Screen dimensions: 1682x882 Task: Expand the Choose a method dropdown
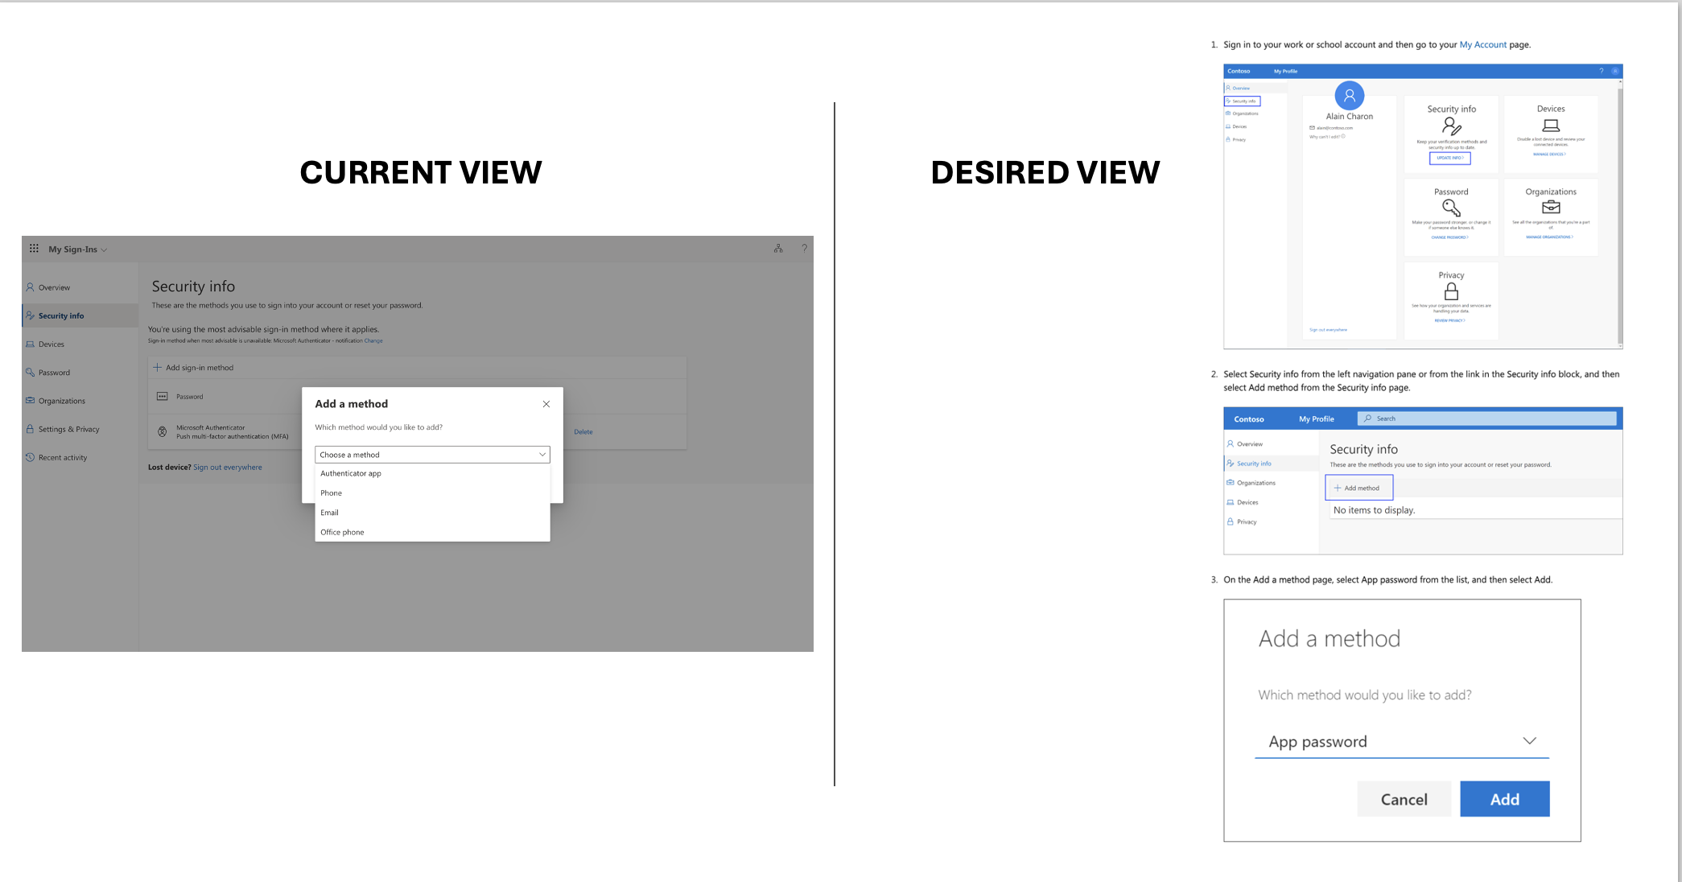coord(432,455)
